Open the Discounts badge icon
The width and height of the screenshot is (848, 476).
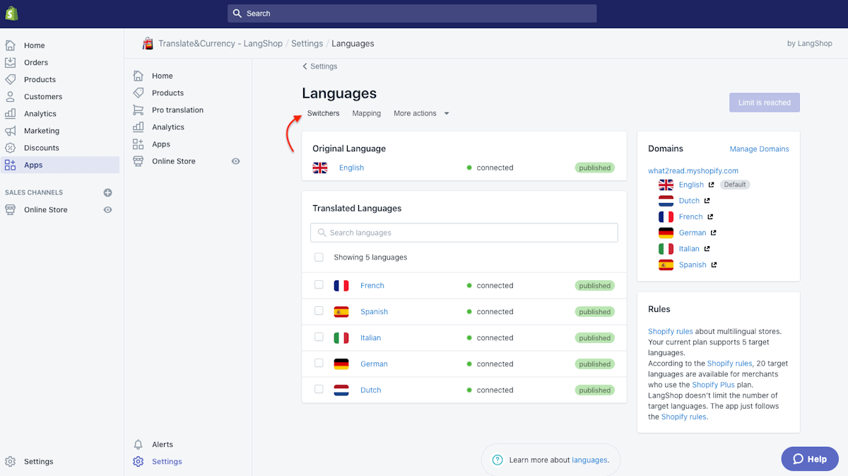pyautogui.click(x=10, y=148)
